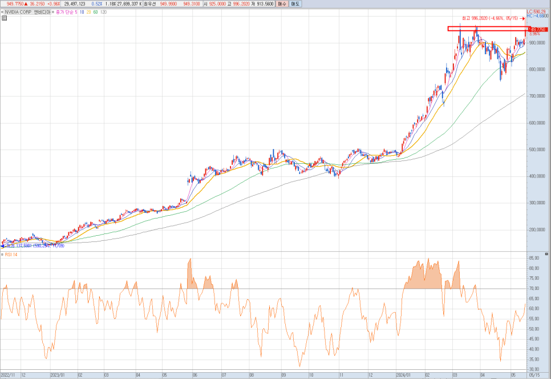The width and height of the screenshot is (551, 379).
Task: Click the 900.0000 price axis label
Action: click(x=537, y=43)
